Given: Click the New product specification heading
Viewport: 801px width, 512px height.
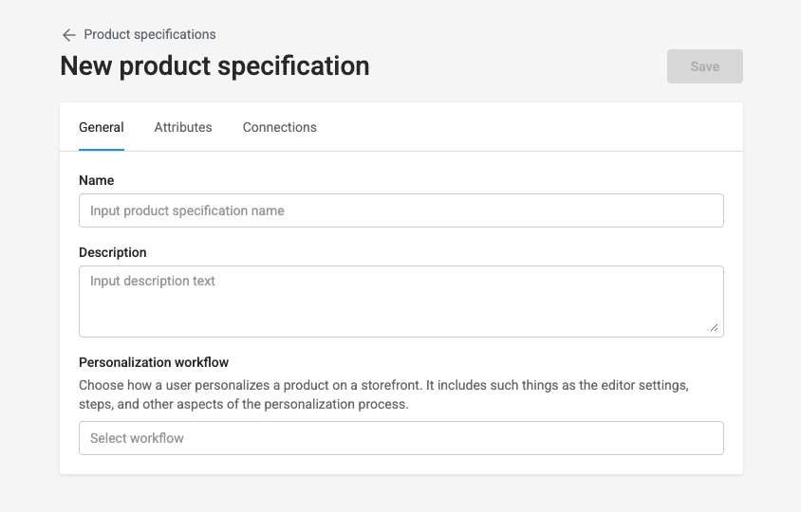Looking at the screenshot, I should click(214, 66).
